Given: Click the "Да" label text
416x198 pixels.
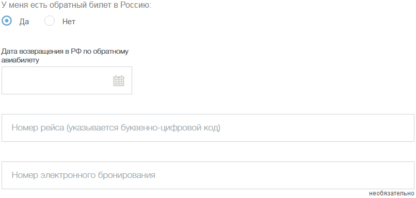Looking at the screenshot, I should [x=24, y=22].
